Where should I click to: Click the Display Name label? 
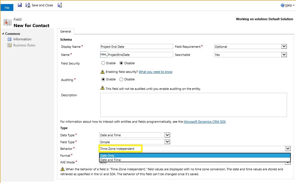pos(71,47)
